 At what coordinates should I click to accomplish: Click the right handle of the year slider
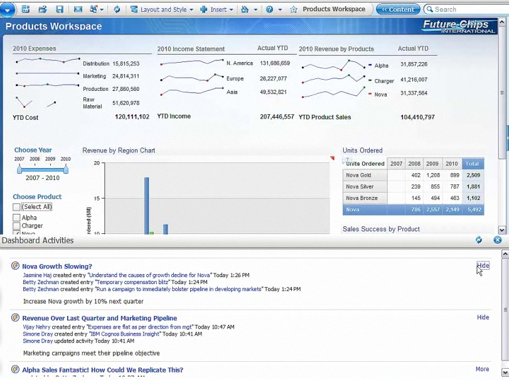pyautogui.click(x=66, y=169)
